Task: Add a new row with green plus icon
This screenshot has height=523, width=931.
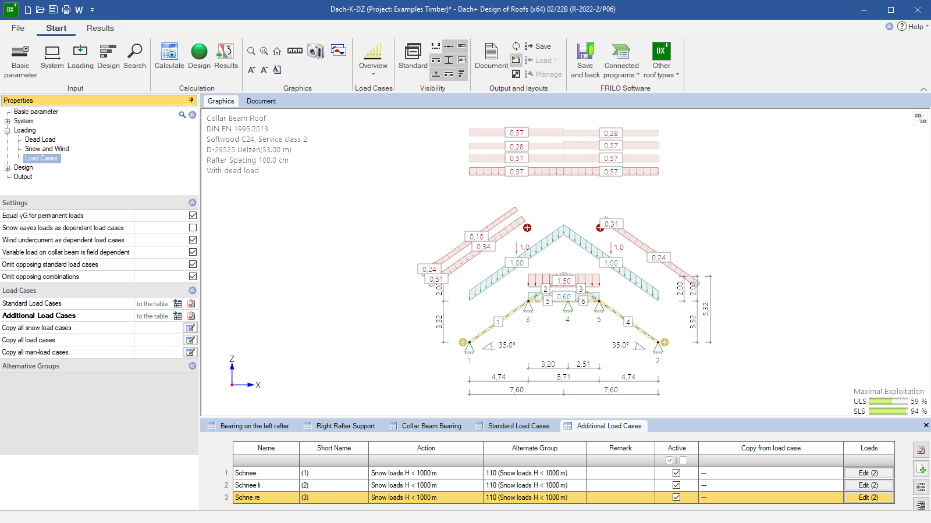Action: click(x=921, y=468)
